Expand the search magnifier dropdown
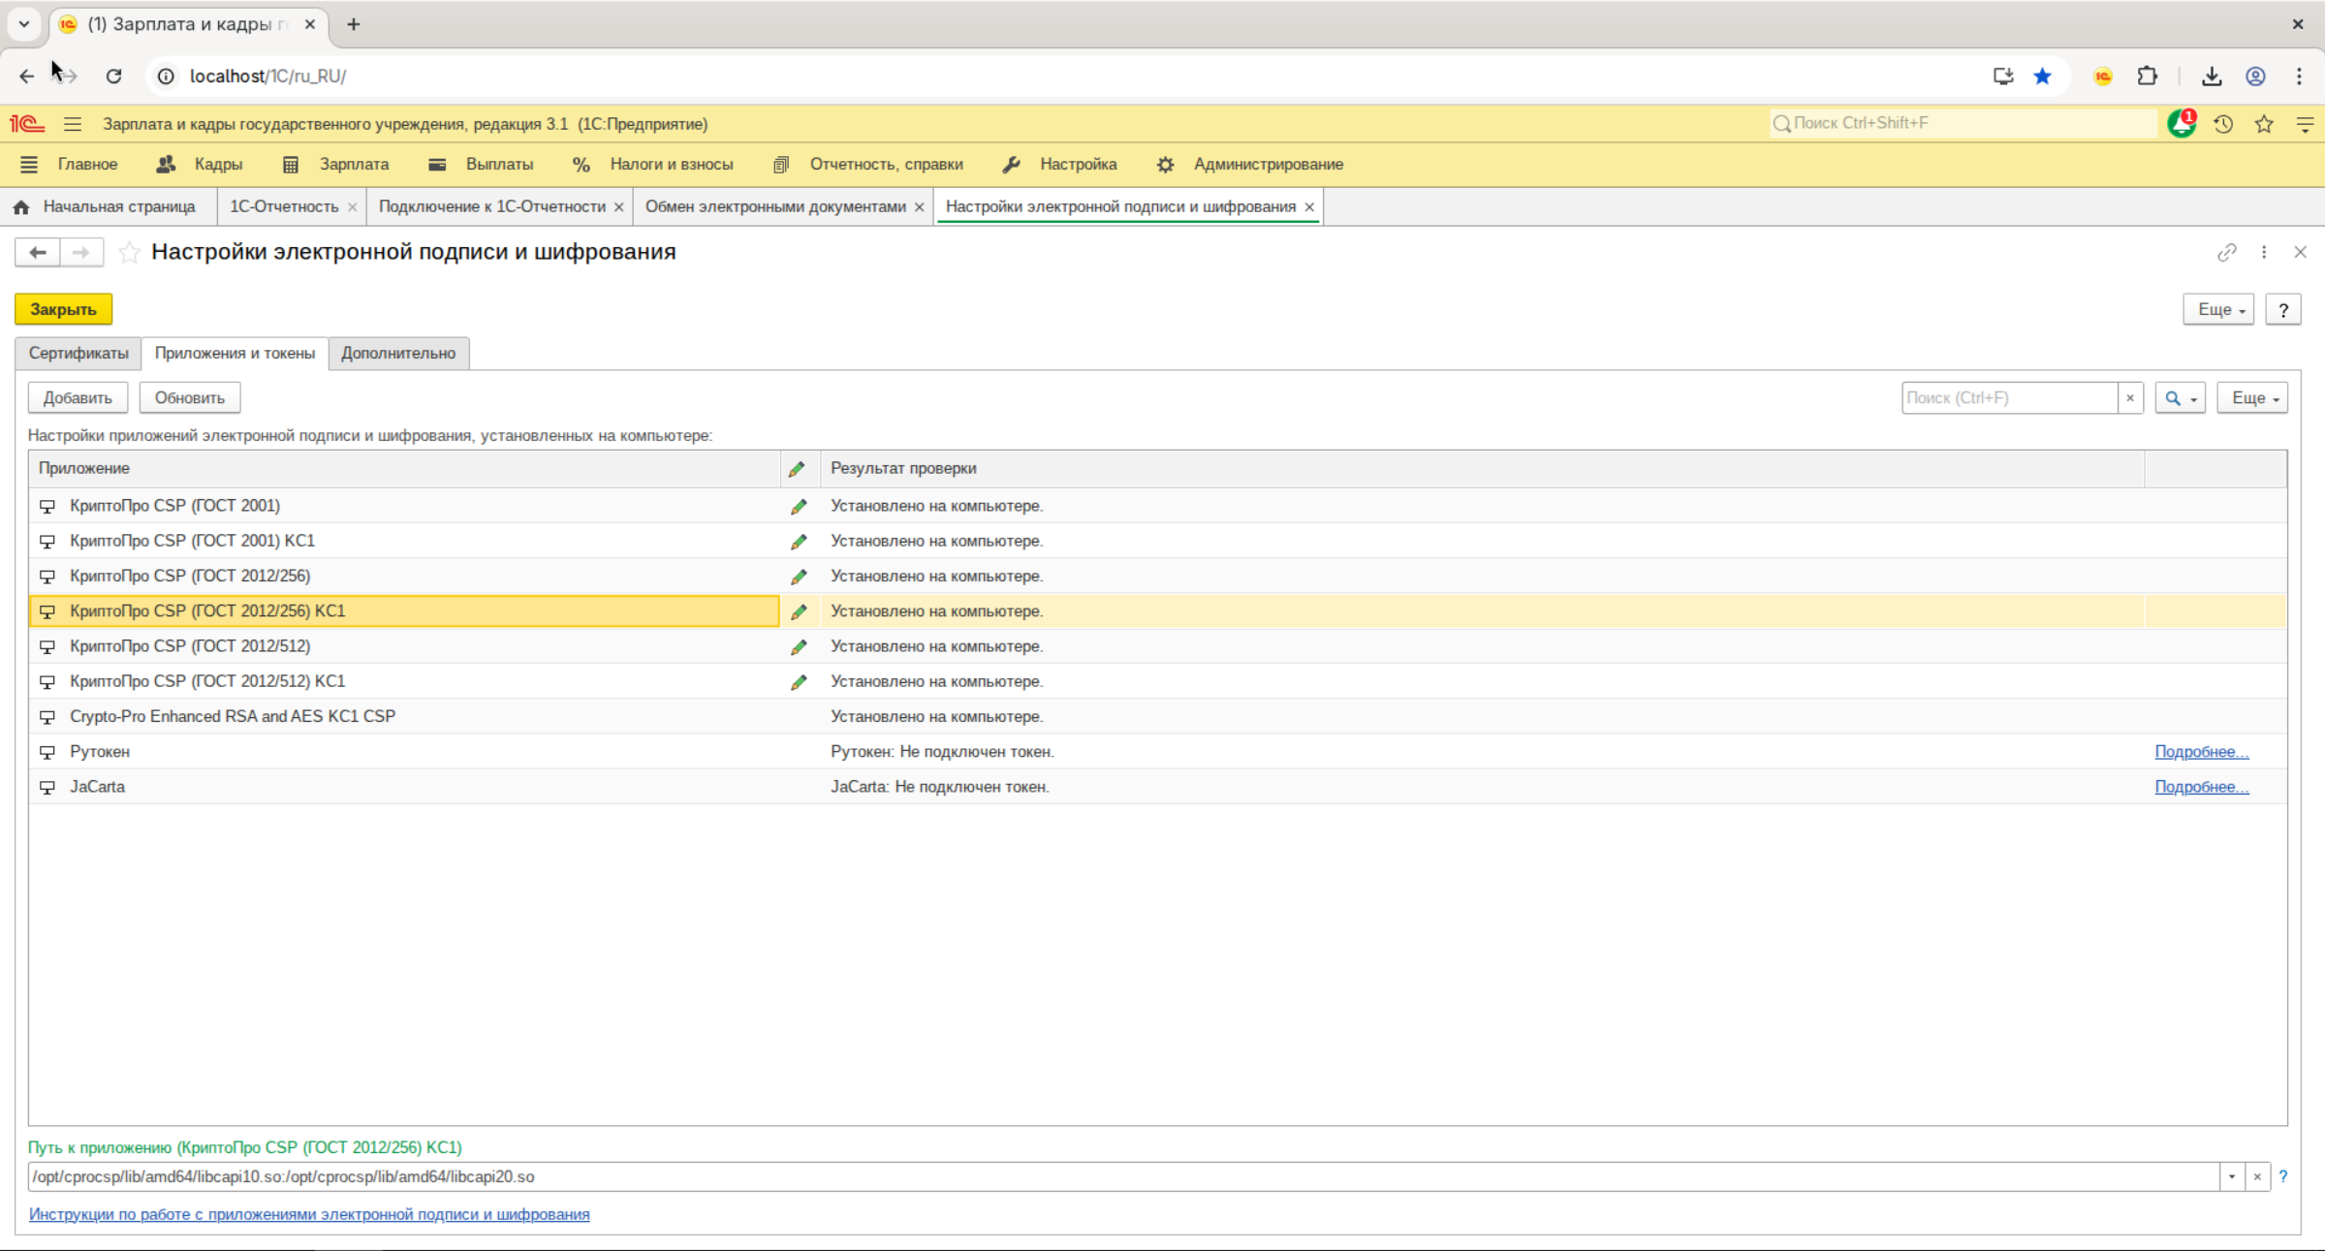This screenshot has height=1251, width=2325. click(x=2180, y=398)
